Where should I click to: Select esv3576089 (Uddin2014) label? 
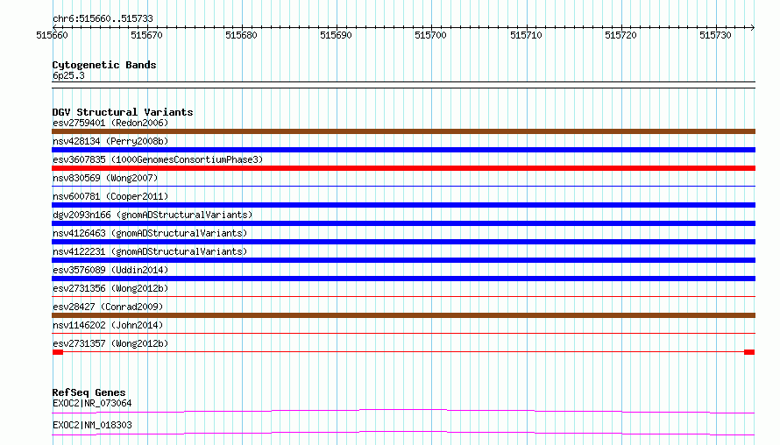click(110, 270)
